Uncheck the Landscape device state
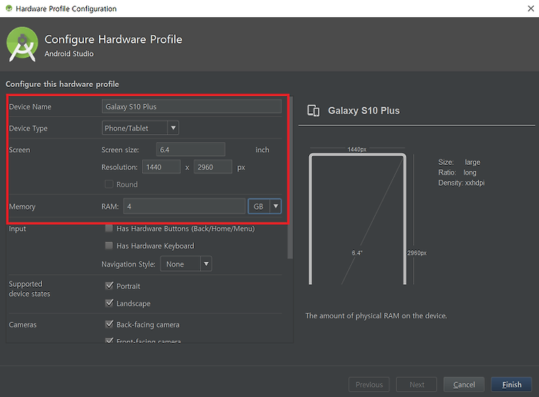The image size is (539, 397). pos(109,303)
